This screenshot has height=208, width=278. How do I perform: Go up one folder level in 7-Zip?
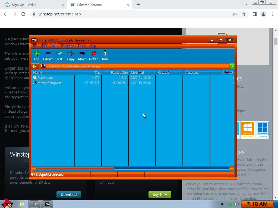(x=34, y=66)
